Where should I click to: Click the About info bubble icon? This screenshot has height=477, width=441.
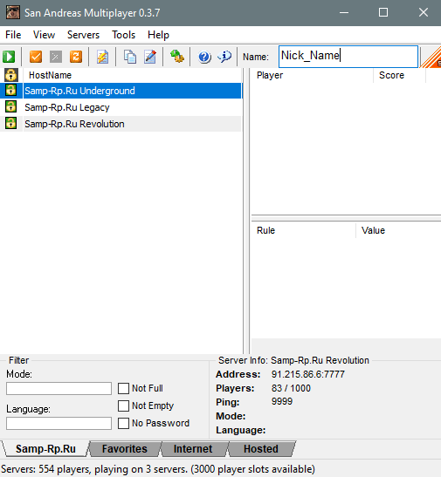(224, 57)
